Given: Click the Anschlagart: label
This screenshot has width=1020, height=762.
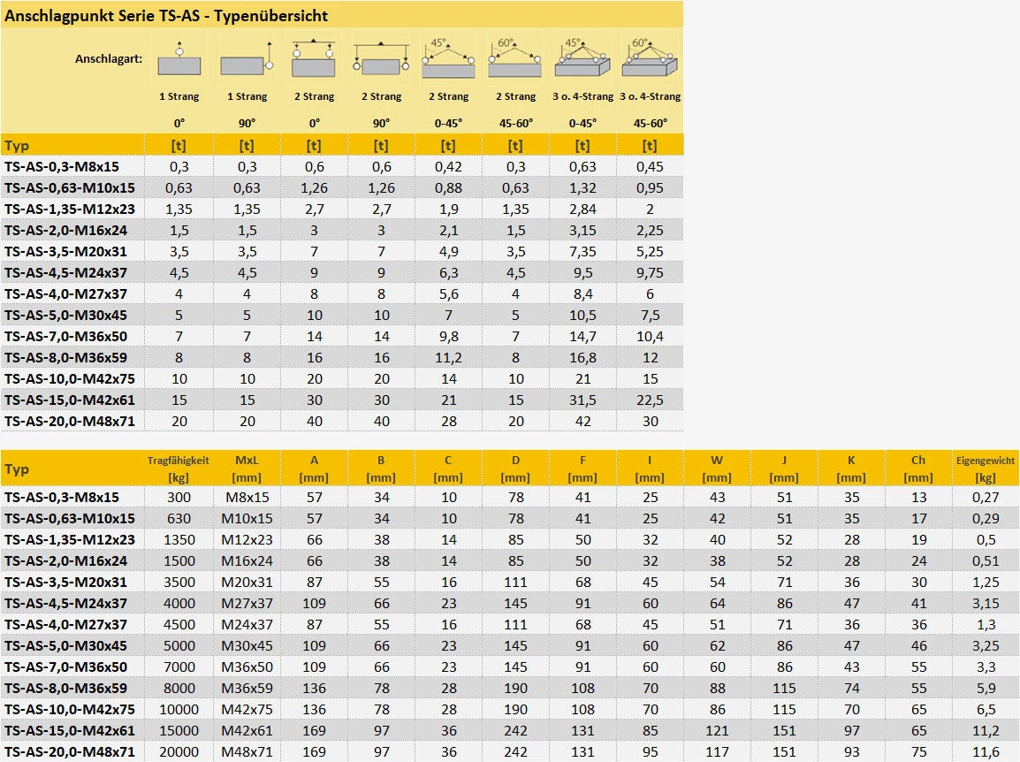Looking at the screenshot, I should point(110,59).
